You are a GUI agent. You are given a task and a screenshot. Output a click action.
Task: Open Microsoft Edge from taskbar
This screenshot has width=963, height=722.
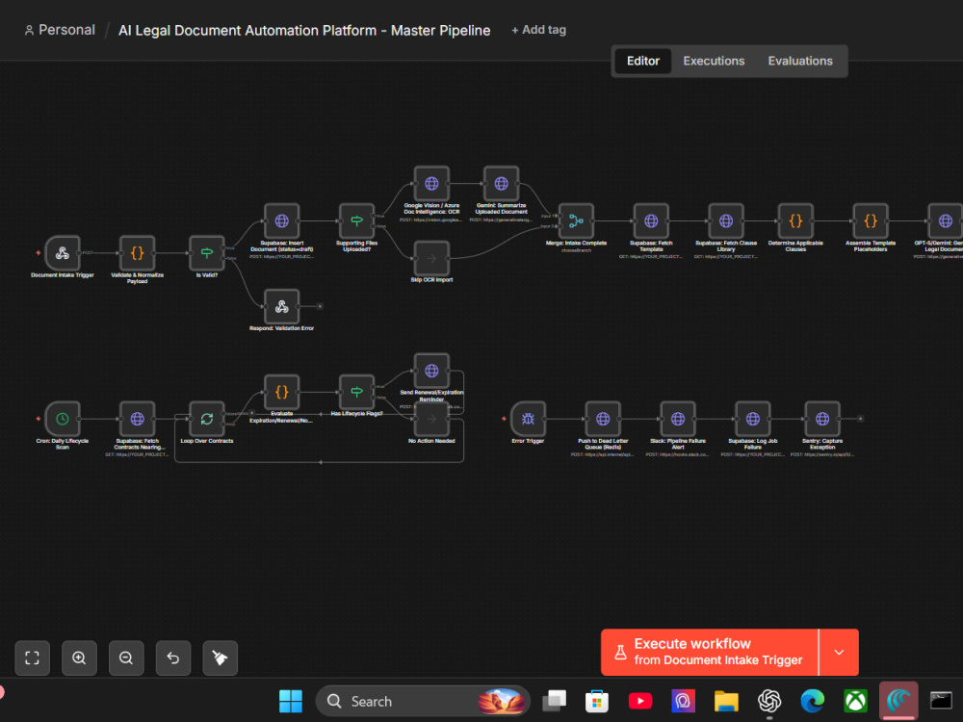(812, 701)
